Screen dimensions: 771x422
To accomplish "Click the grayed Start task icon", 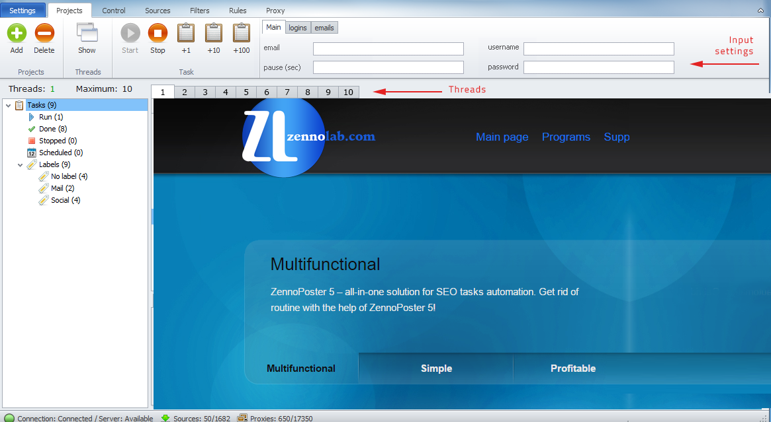I will 130,34.
